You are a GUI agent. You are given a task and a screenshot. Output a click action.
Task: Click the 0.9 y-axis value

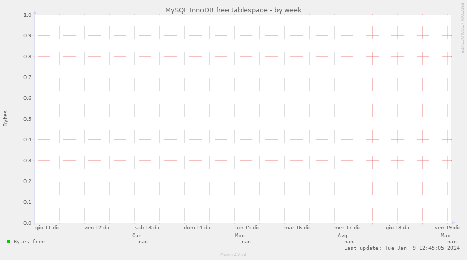click(x=28, y=36)
